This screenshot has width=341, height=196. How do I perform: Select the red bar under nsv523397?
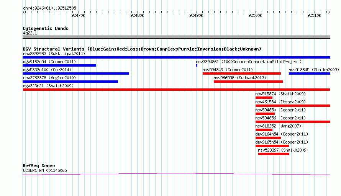(x=274, y=154)
